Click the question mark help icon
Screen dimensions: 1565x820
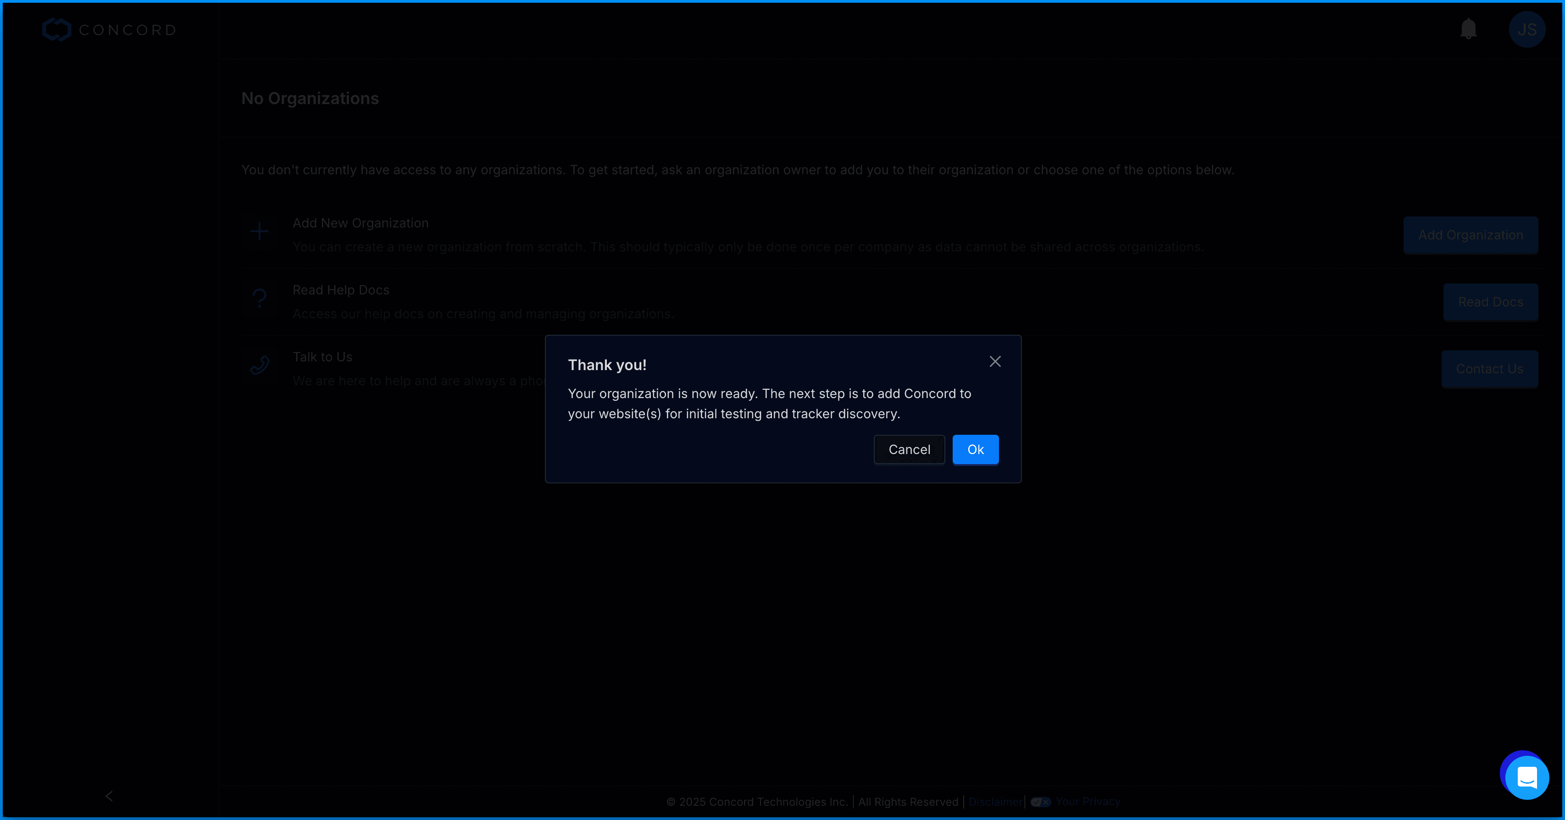[260, 298]
